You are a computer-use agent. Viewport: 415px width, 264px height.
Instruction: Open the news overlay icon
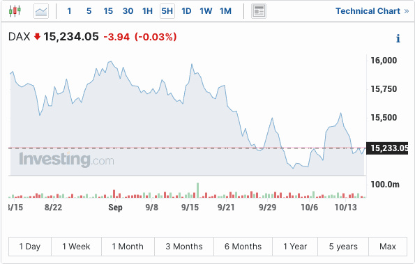(x=259, y=11)
